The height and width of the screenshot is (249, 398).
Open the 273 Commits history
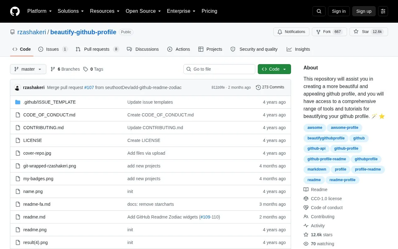[x=270, y=87]
